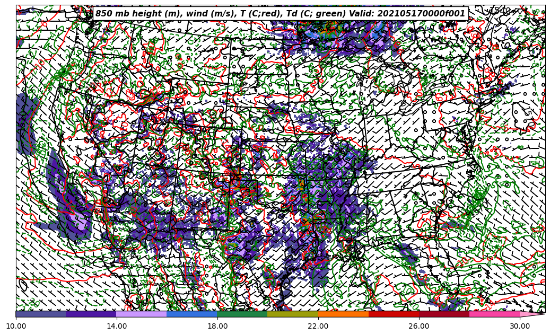Click the 30.00 colorbar tick label
This screenshot has width=550, height=335.
click(520, 325)
